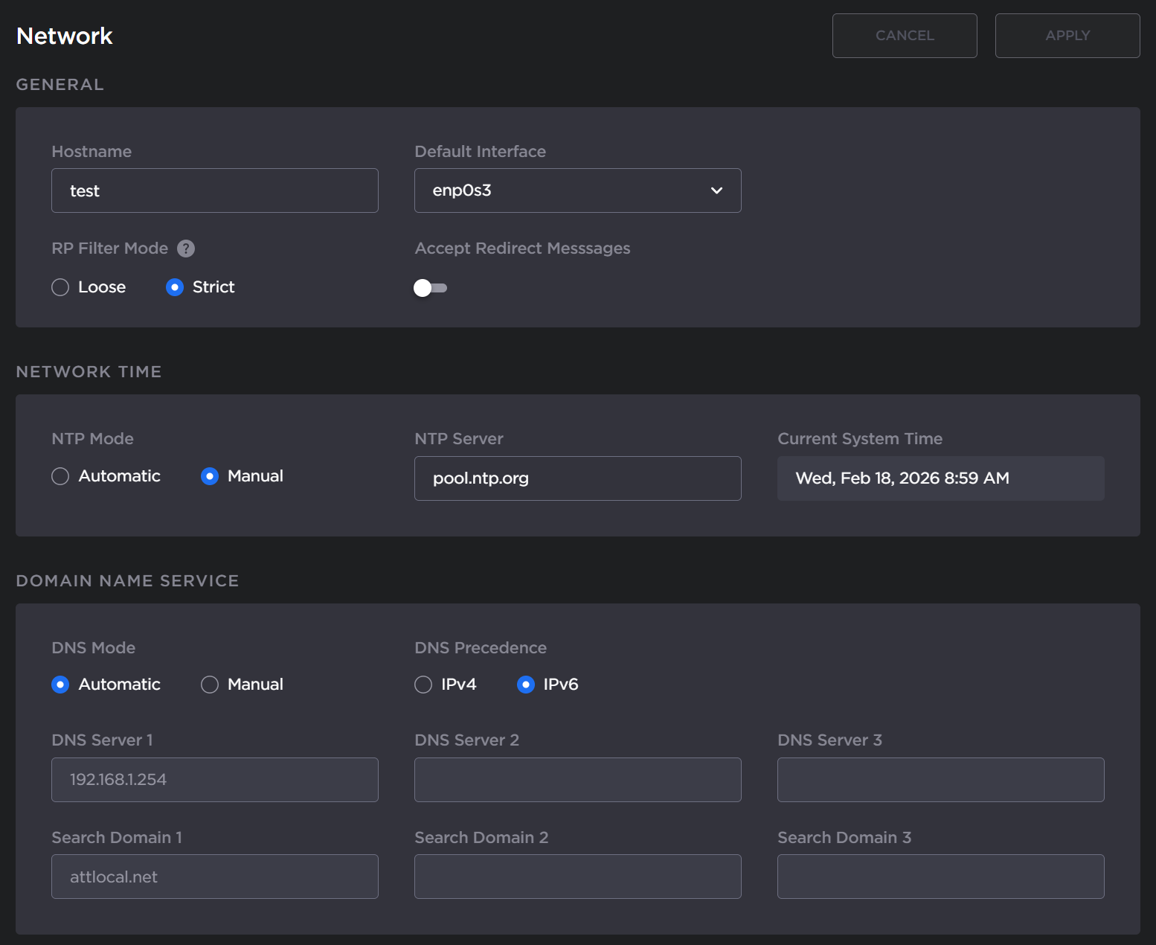The image size is (1156, 945).
Task: Click the DNS Precedence label
Action: pos(481,648)
